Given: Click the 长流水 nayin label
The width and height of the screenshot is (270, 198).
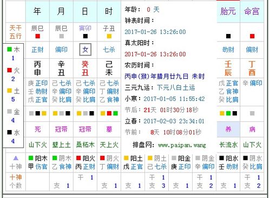Looking at the screenshot, I should point(228,145).
